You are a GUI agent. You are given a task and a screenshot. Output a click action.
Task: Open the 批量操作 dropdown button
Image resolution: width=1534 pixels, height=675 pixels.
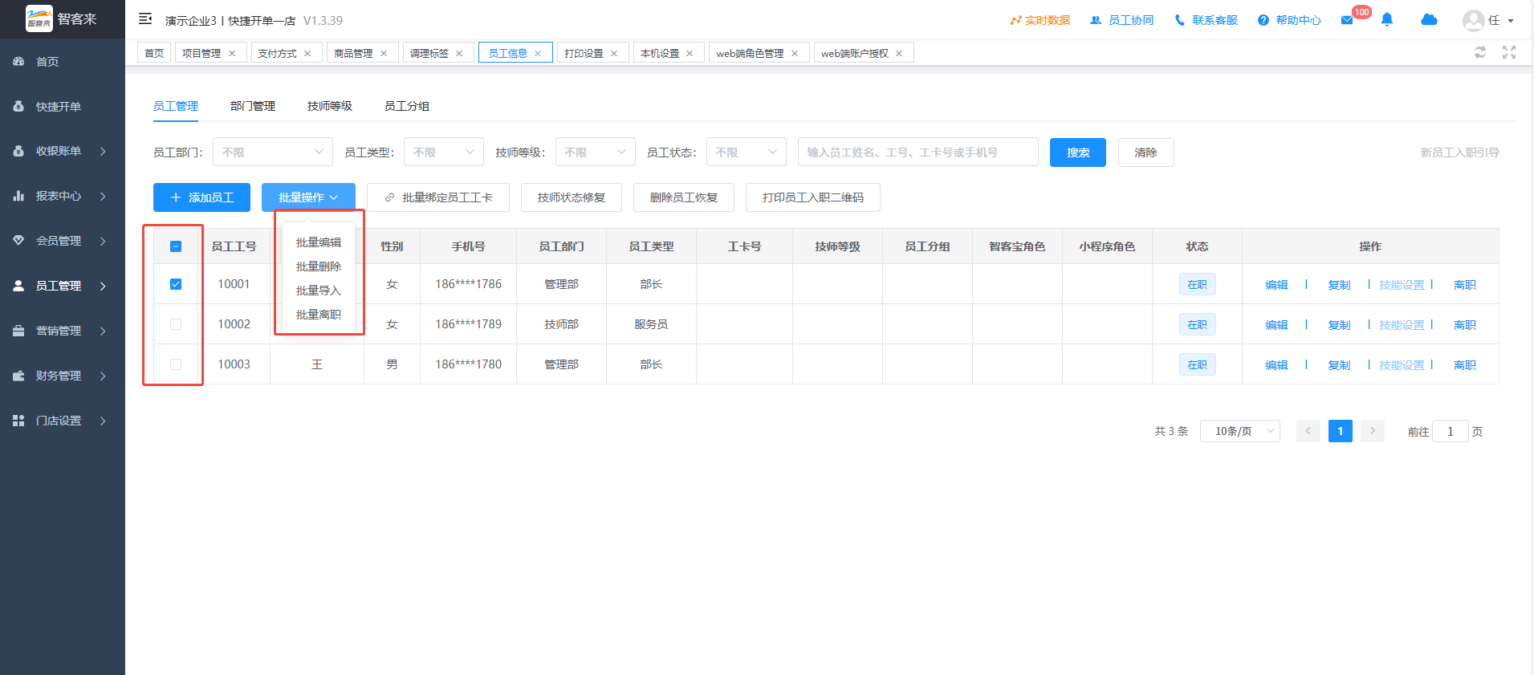[x=308, y=197]
